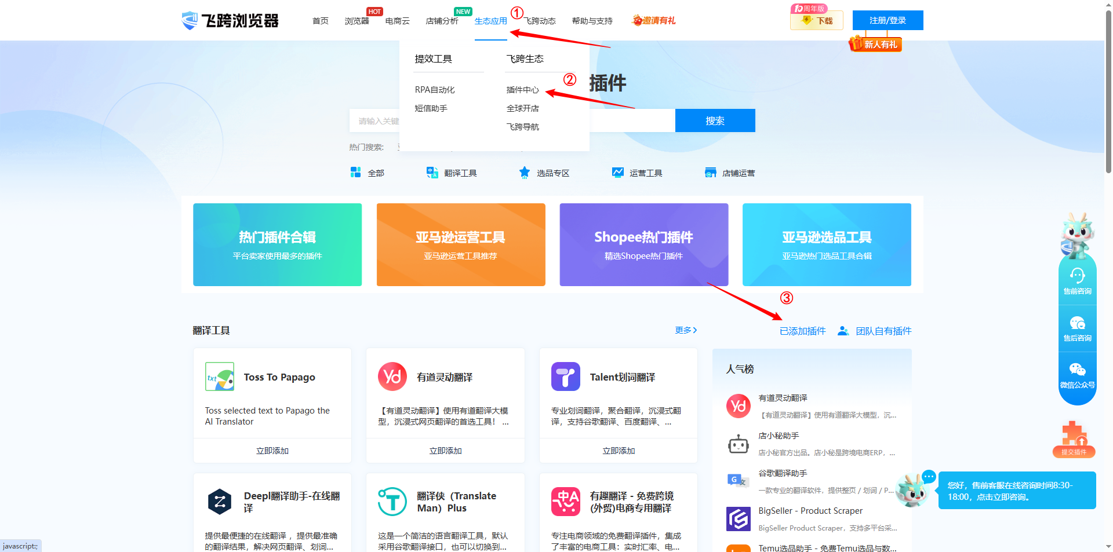Open the 亚马逊运营工具 orange banner
Image resolution: width=1113 pixels, height=552 pixels.
[x=461, y=244]
